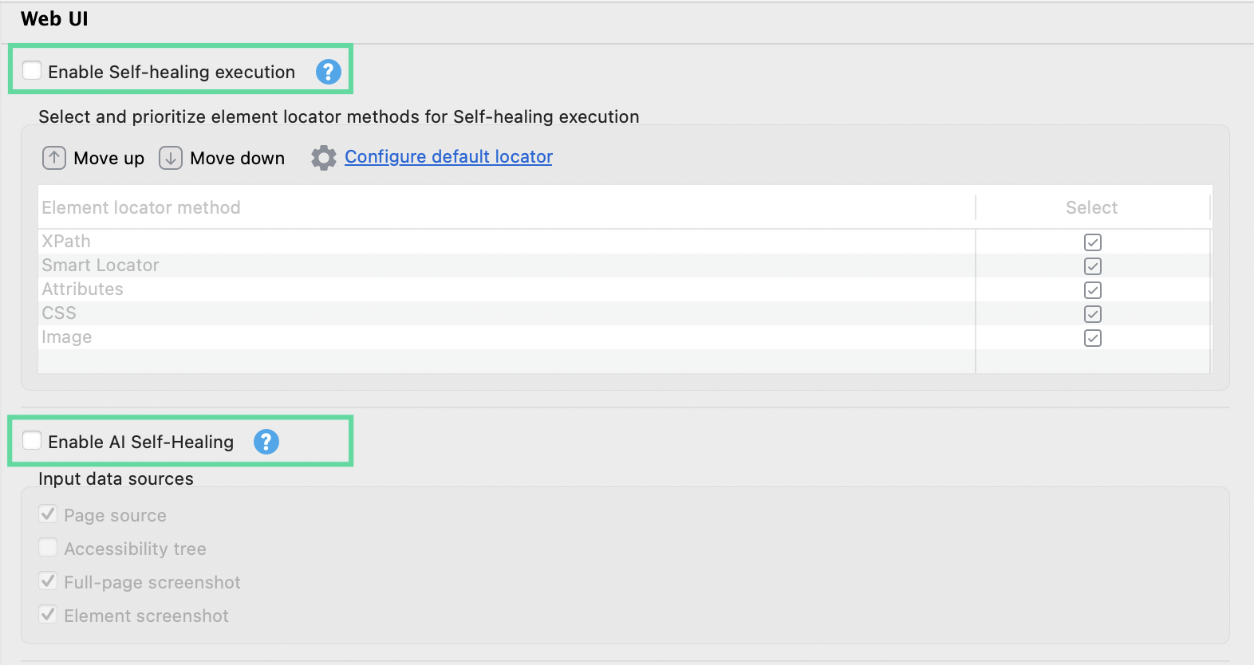Uncheck the Page source data source
Viewport: 1254px width, 665px height.
pos(48,514)
